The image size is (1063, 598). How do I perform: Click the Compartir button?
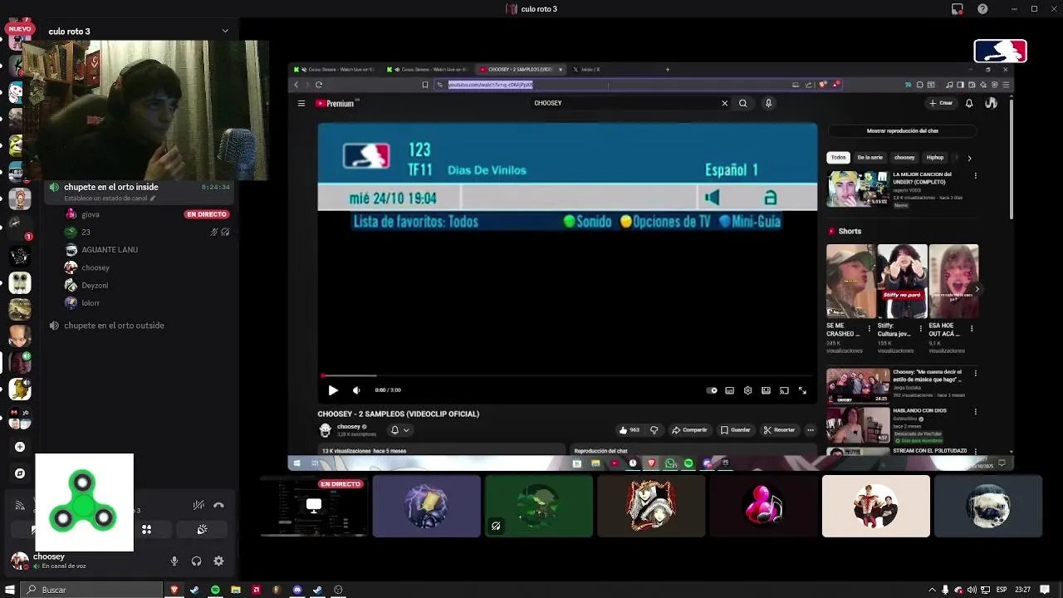pos(689,430)
